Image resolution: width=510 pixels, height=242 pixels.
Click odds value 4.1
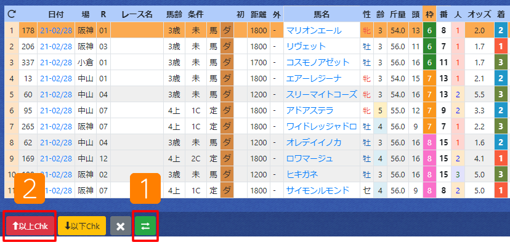pos(479,158)
